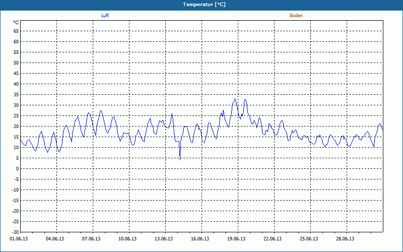
Task: Click the -30 y-axis label
Action: tap(16, 232)
